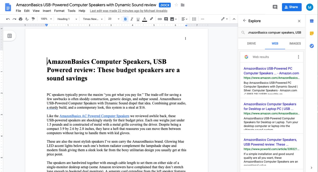Open the editing mode dropdown

point(224,19)
